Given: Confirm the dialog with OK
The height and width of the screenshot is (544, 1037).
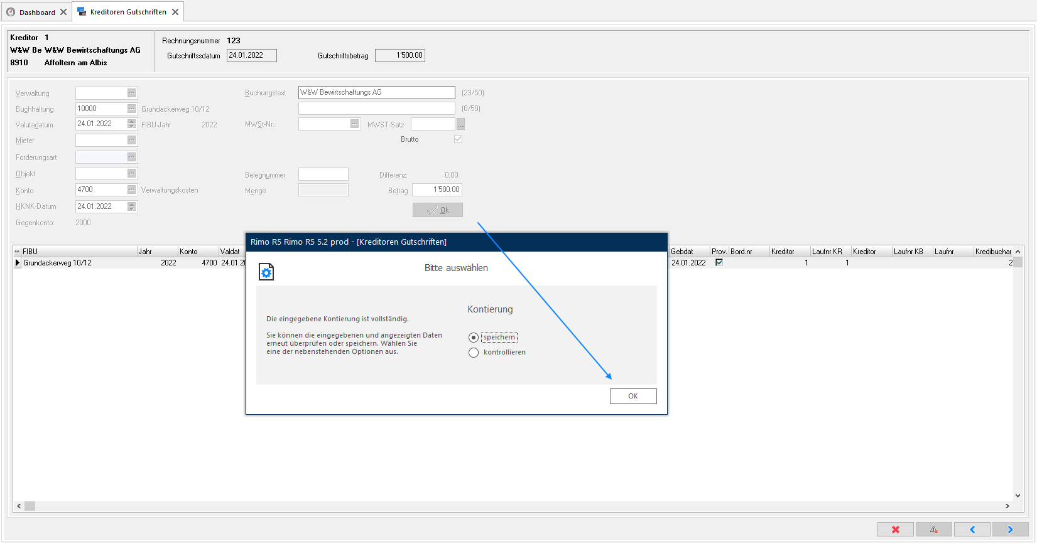Looking at the screenshot, I should [633, 396].
